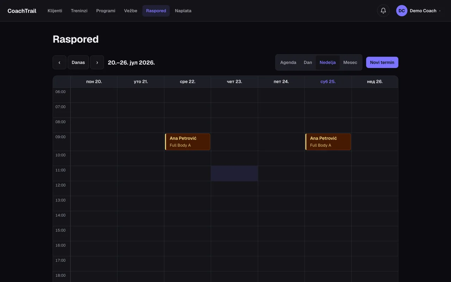Switch to Mesec view
This screenshot has height=282, width=451.
[350, 62]
